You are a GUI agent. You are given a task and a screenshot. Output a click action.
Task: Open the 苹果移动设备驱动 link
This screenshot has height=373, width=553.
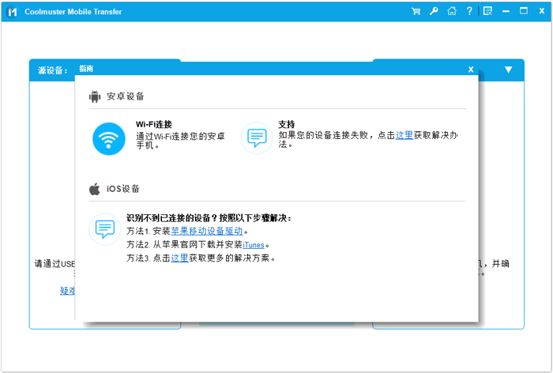pos(206,232)
